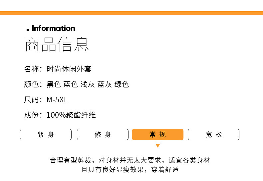263x181 pixels.
Task: Pick the 黑色 color option
Action: tap(54, 85)
